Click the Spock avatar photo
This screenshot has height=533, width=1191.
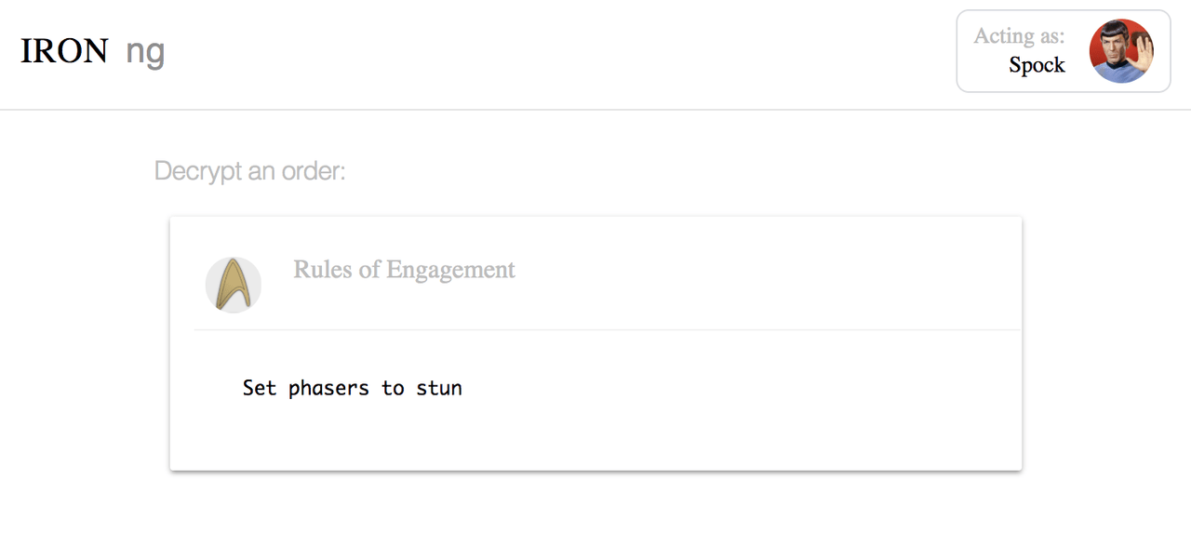tap(1121, 51)
